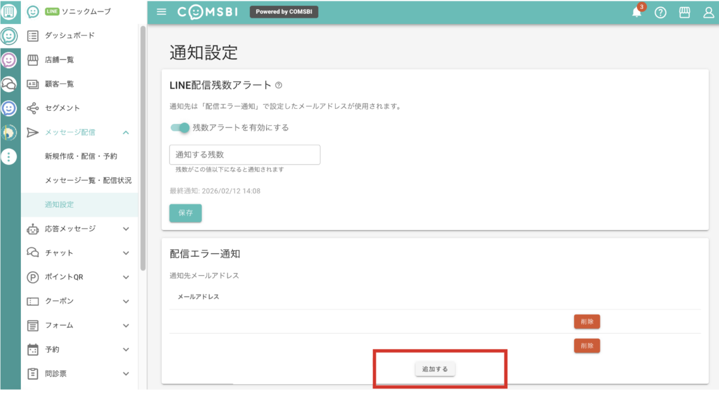Toggle the hamburger menu icon
This screenshot has height=398, width=719.
point(161,12)
